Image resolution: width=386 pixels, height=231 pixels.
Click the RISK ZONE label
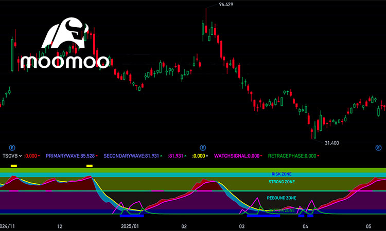282,174
